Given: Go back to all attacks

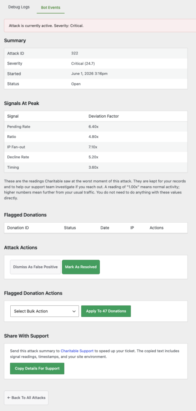Looking at the screenshot, I should 26,398.
